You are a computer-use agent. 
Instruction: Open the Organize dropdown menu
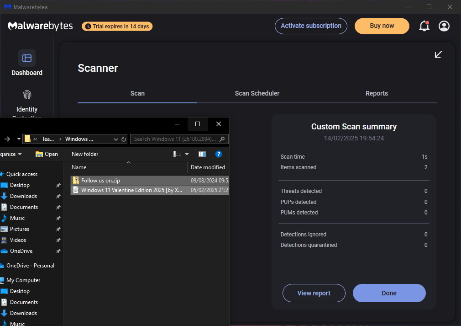click(x=10, y=154)
